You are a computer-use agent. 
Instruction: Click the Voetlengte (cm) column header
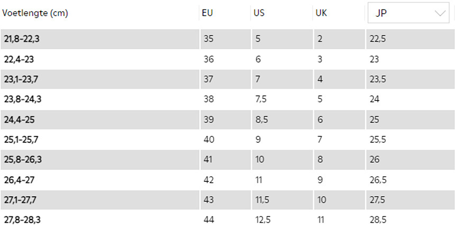tap(35, 14)
